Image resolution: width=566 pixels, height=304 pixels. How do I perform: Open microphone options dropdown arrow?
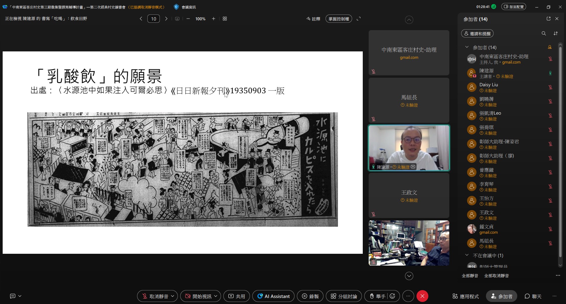[x=173, y=296]
